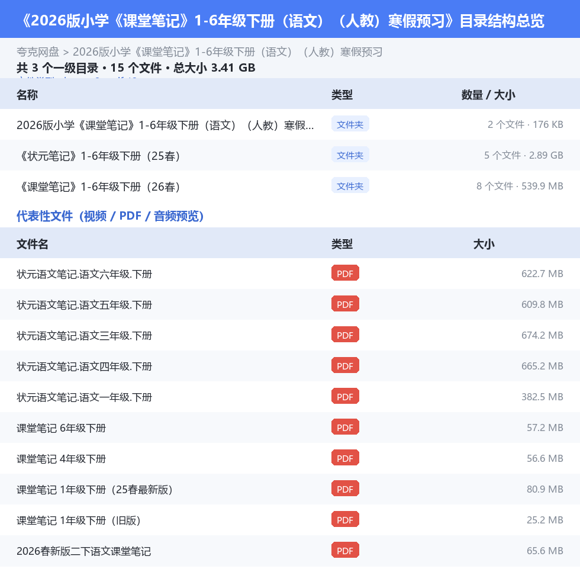Click the breadcrumb folder 2026版小学《课堂笔记》1-6年级下册

click(227, 52)
